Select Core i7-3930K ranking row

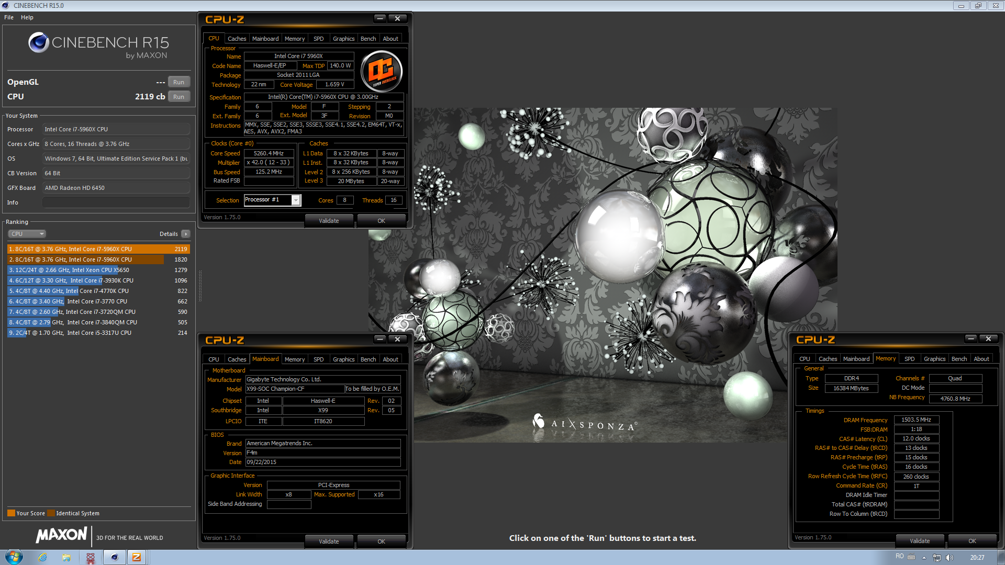[x=98, y=280]
